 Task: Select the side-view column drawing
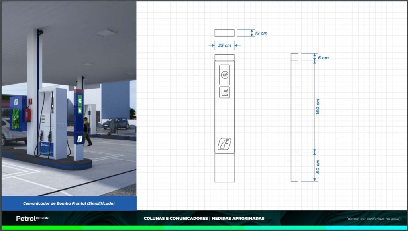click(x=294, y=117)
